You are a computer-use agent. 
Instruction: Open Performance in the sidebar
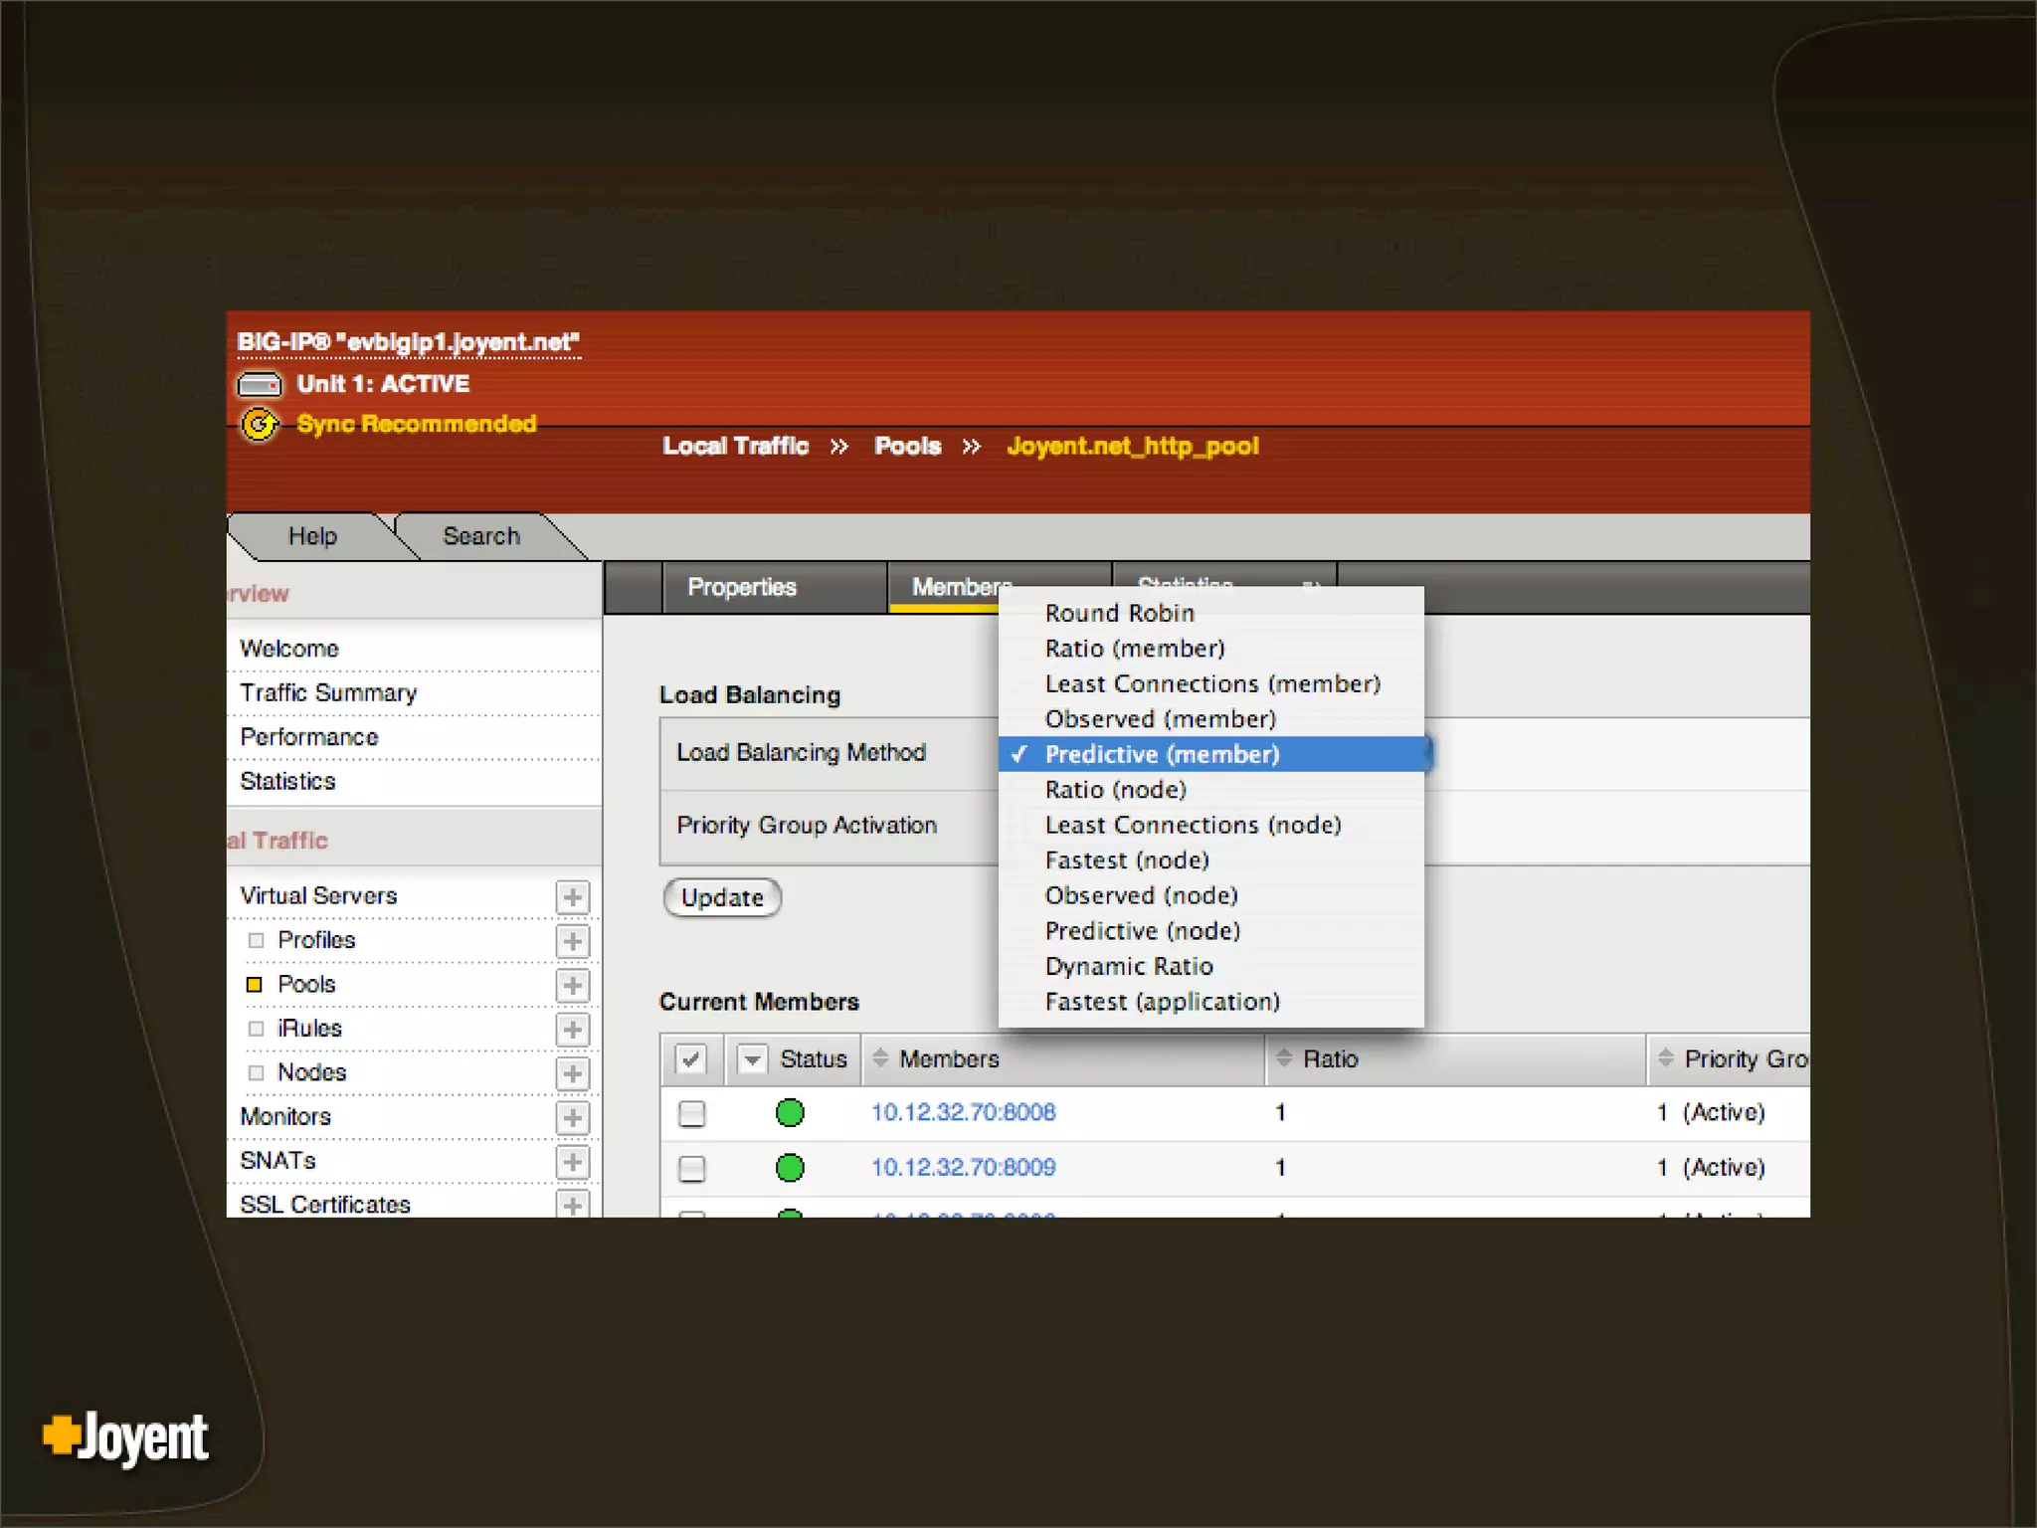pos(309,737)
